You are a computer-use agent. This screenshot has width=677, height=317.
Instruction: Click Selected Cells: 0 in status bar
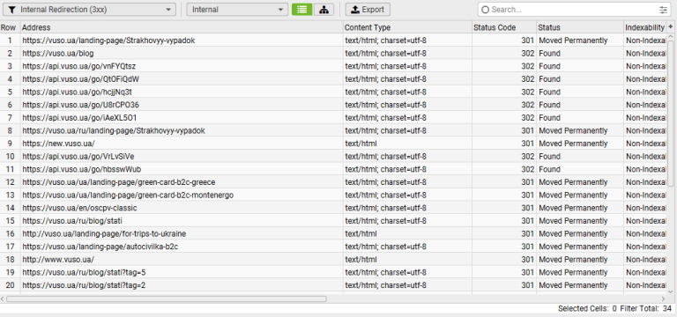pos(587,309)
